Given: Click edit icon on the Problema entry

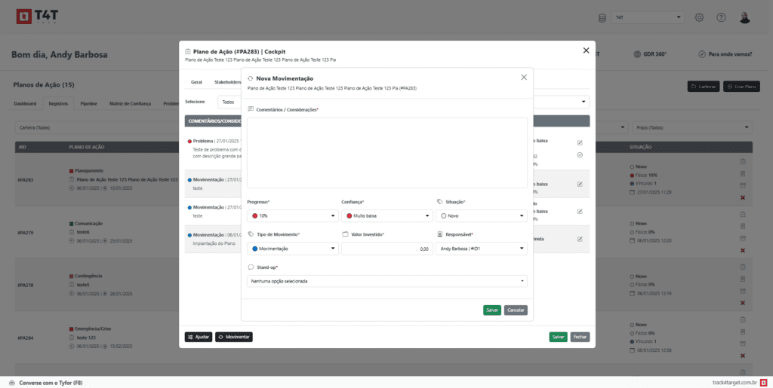Looking at the screenshot, I should point(580,142).
